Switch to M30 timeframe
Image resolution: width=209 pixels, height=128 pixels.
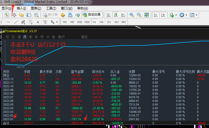[87, 22]
